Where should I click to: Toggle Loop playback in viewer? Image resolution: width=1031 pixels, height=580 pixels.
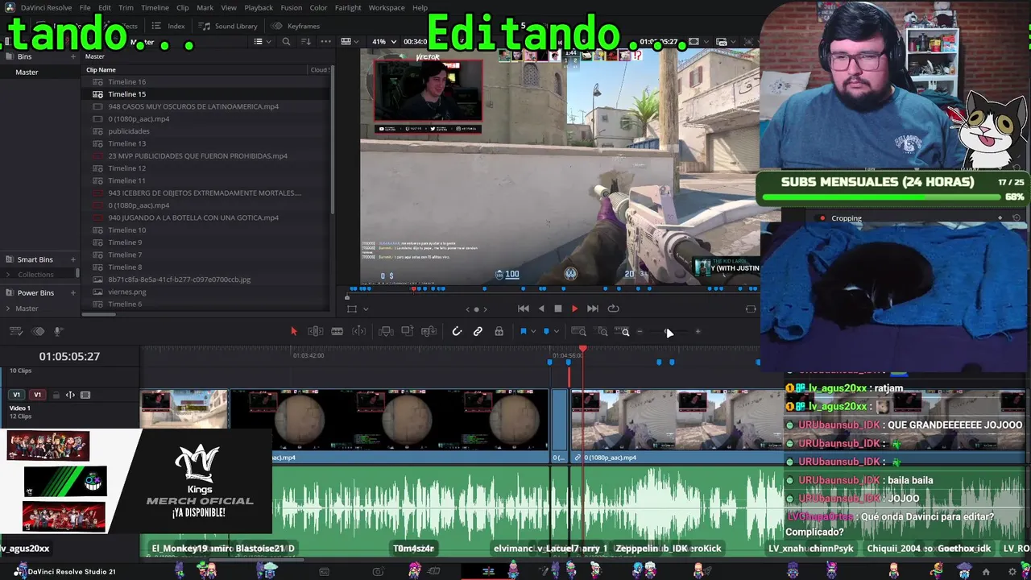(x=613, y=309)
